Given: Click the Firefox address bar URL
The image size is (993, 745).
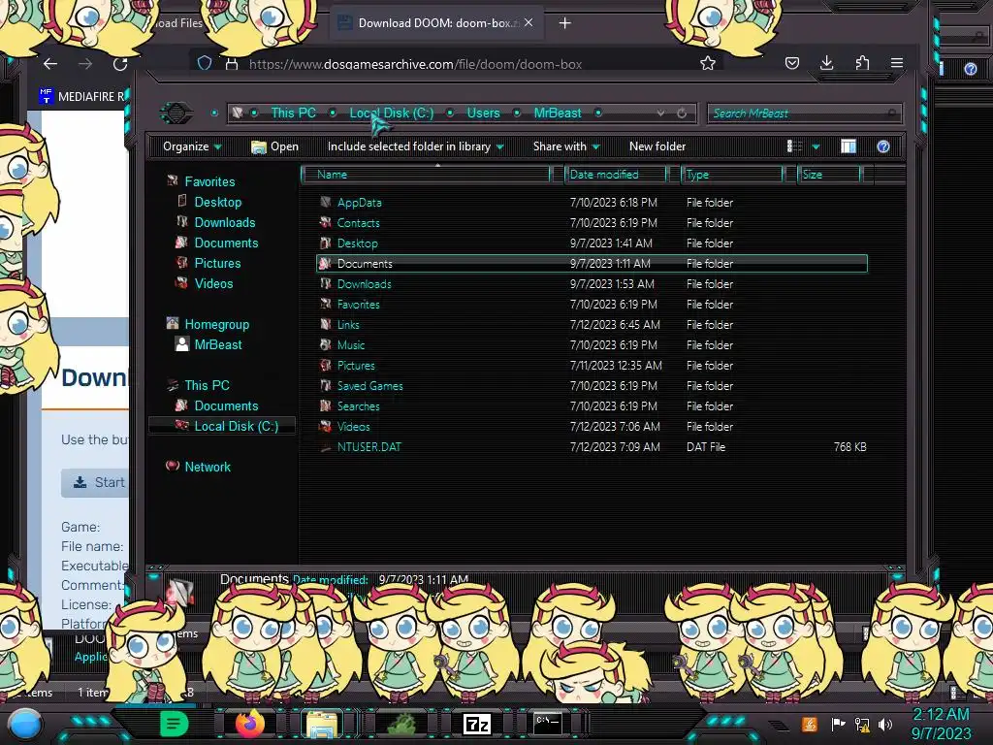Looking at the screenshot, I should tap(415, 64).
